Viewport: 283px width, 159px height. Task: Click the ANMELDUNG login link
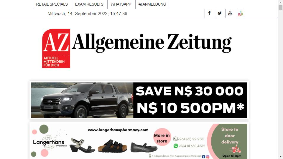coord(152,4)
